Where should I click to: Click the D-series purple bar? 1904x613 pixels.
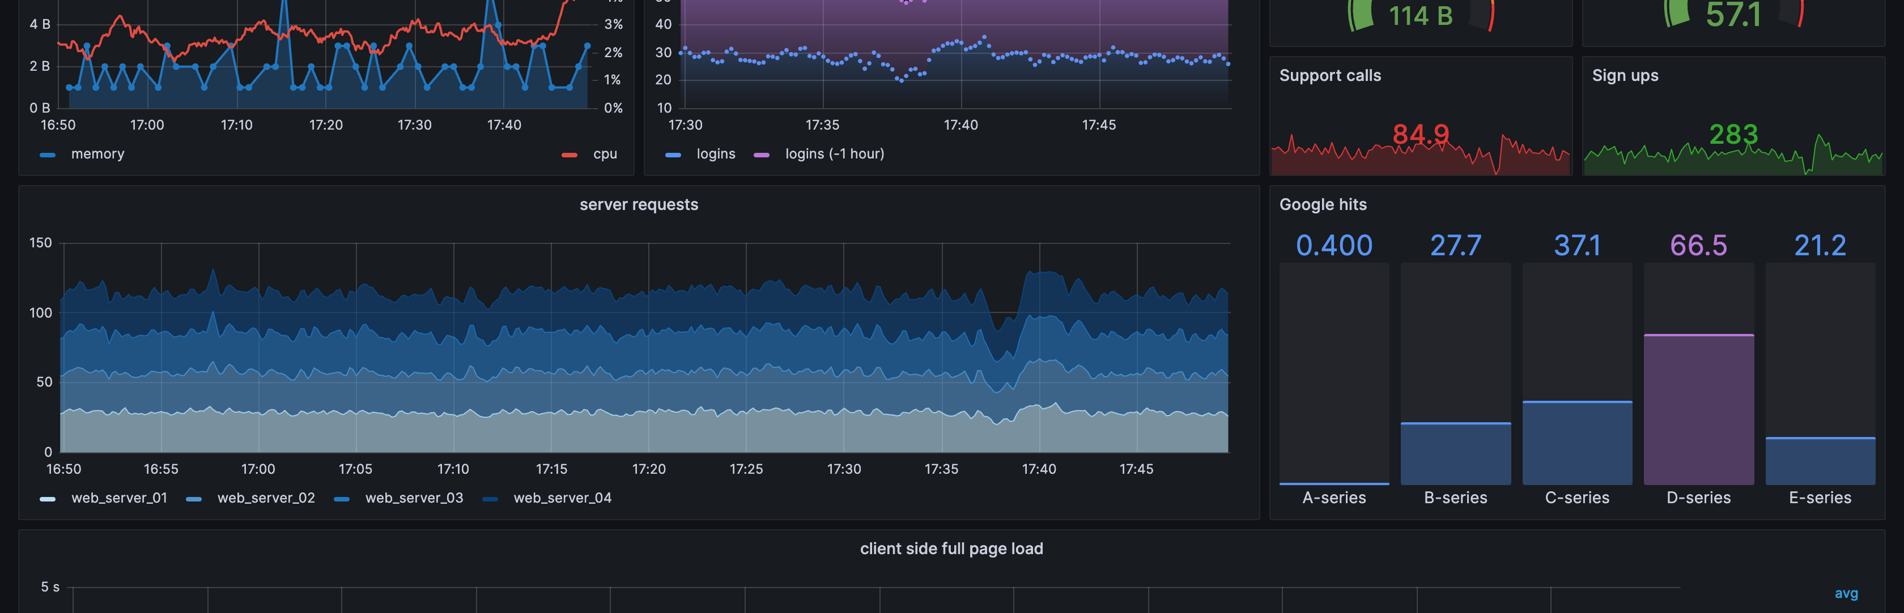pyautogui.click(x=1698, y=409)
